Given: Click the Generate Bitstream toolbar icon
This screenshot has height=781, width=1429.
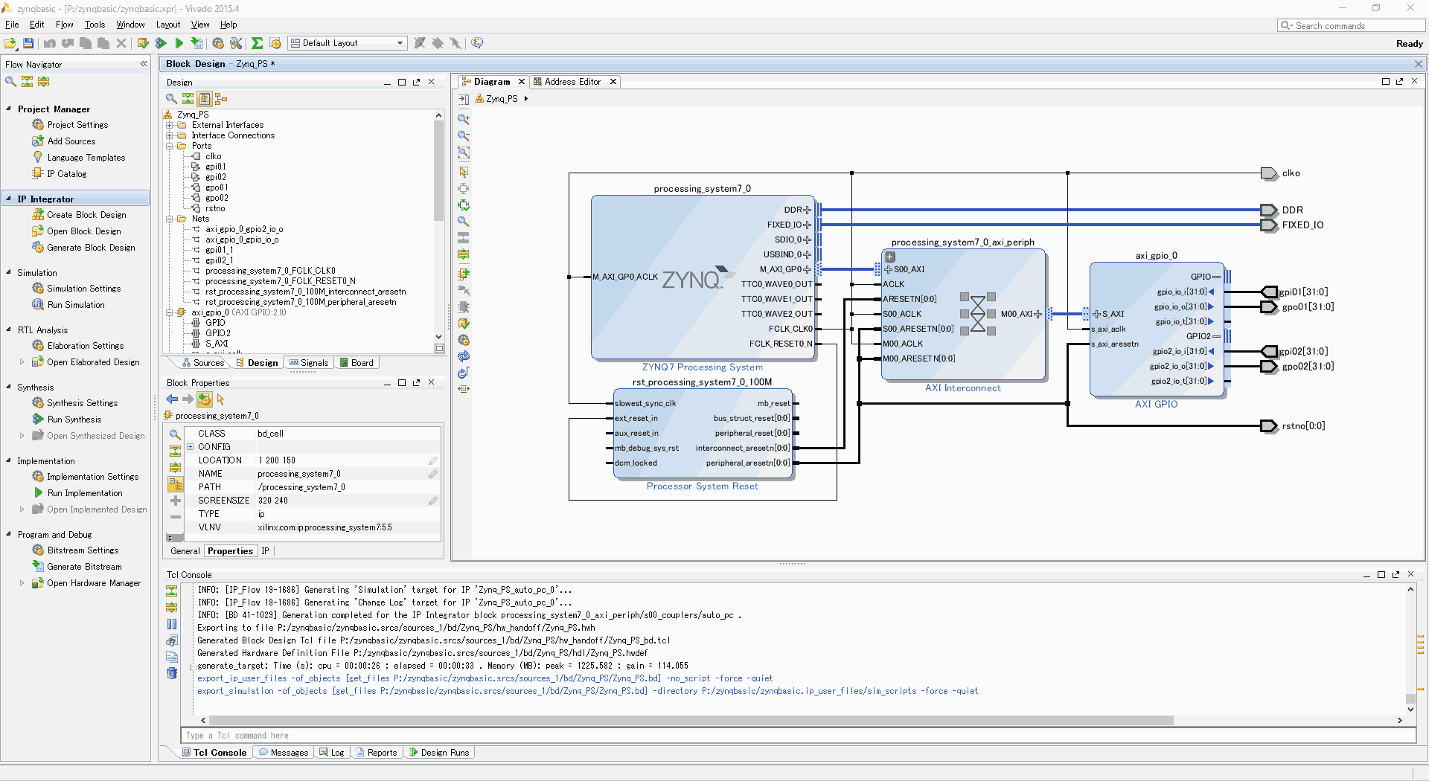Looking at the screenshot, I should pos(196,43).
